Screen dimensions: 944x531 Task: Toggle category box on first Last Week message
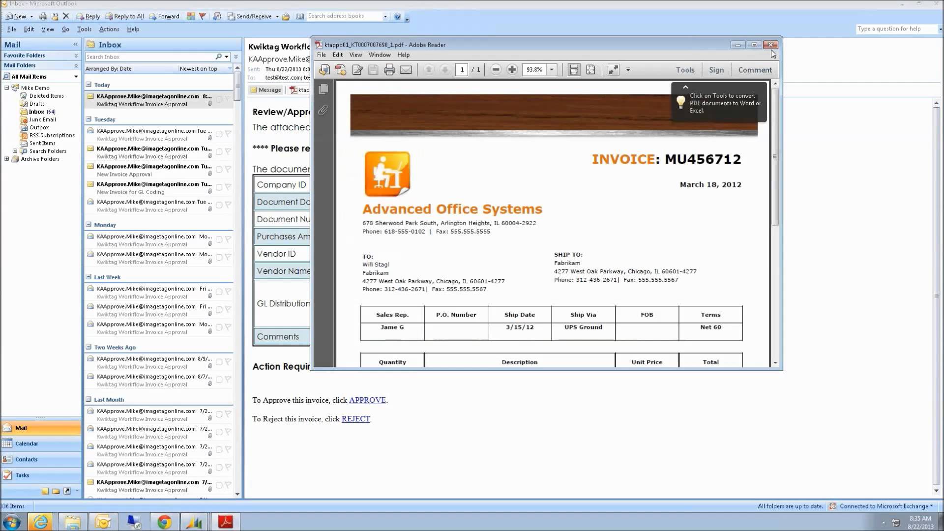[219, 292]
